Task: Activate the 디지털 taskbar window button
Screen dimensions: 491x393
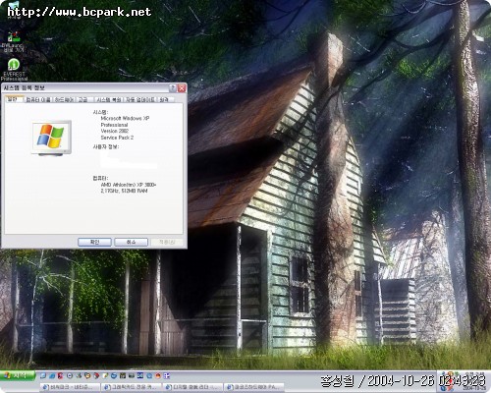Action: pyautogui.click(x=193, y=387)
